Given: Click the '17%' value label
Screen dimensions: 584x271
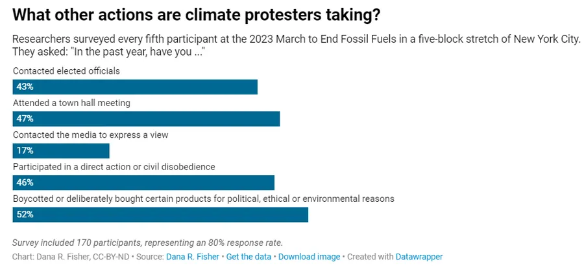Looking at the screenshot, I should 25,151.
